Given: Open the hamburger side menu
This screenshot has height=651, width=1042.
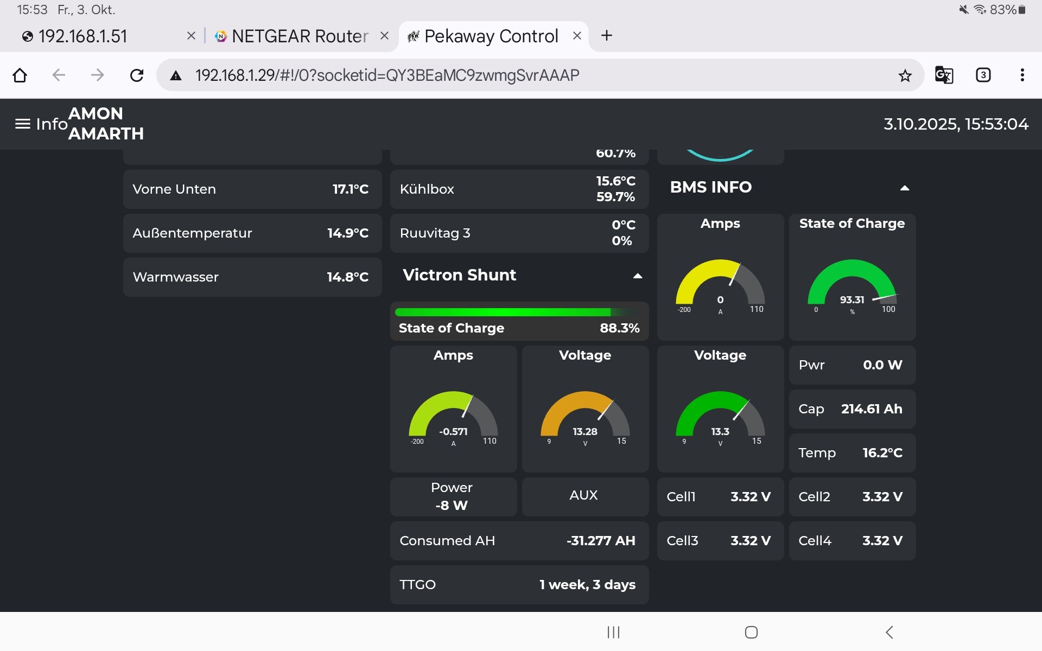Looking at the screenshot, I should (22, 124).
